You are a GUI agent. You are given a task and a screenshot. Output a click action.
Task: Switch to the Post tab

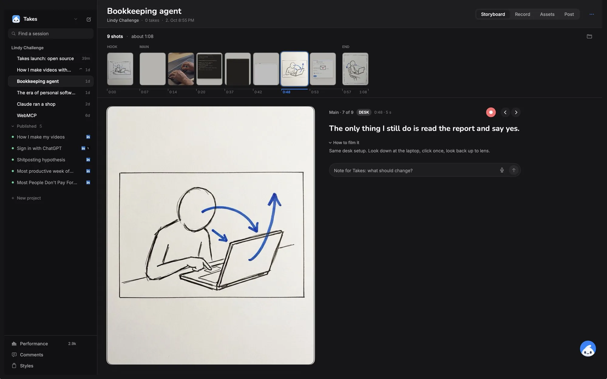[569, 14]
